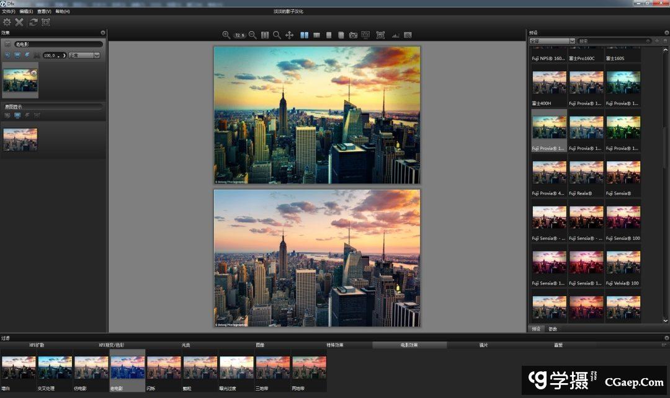Click the camera snapshot icon in viewer toolbar
Image resolution: width=670 pixels, height=398 pixels.
point(353,35)
